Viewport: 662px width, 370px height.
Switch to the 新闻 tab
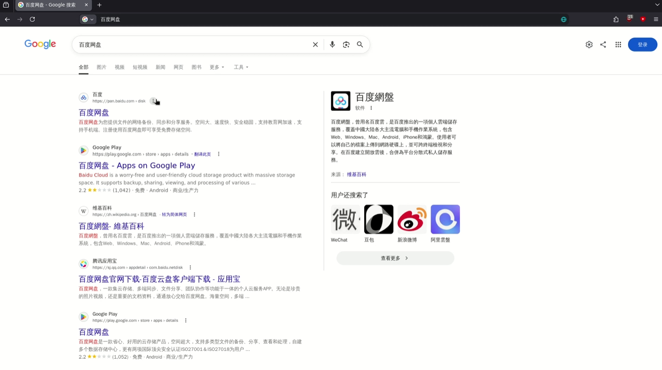click(x=160, y=67)
